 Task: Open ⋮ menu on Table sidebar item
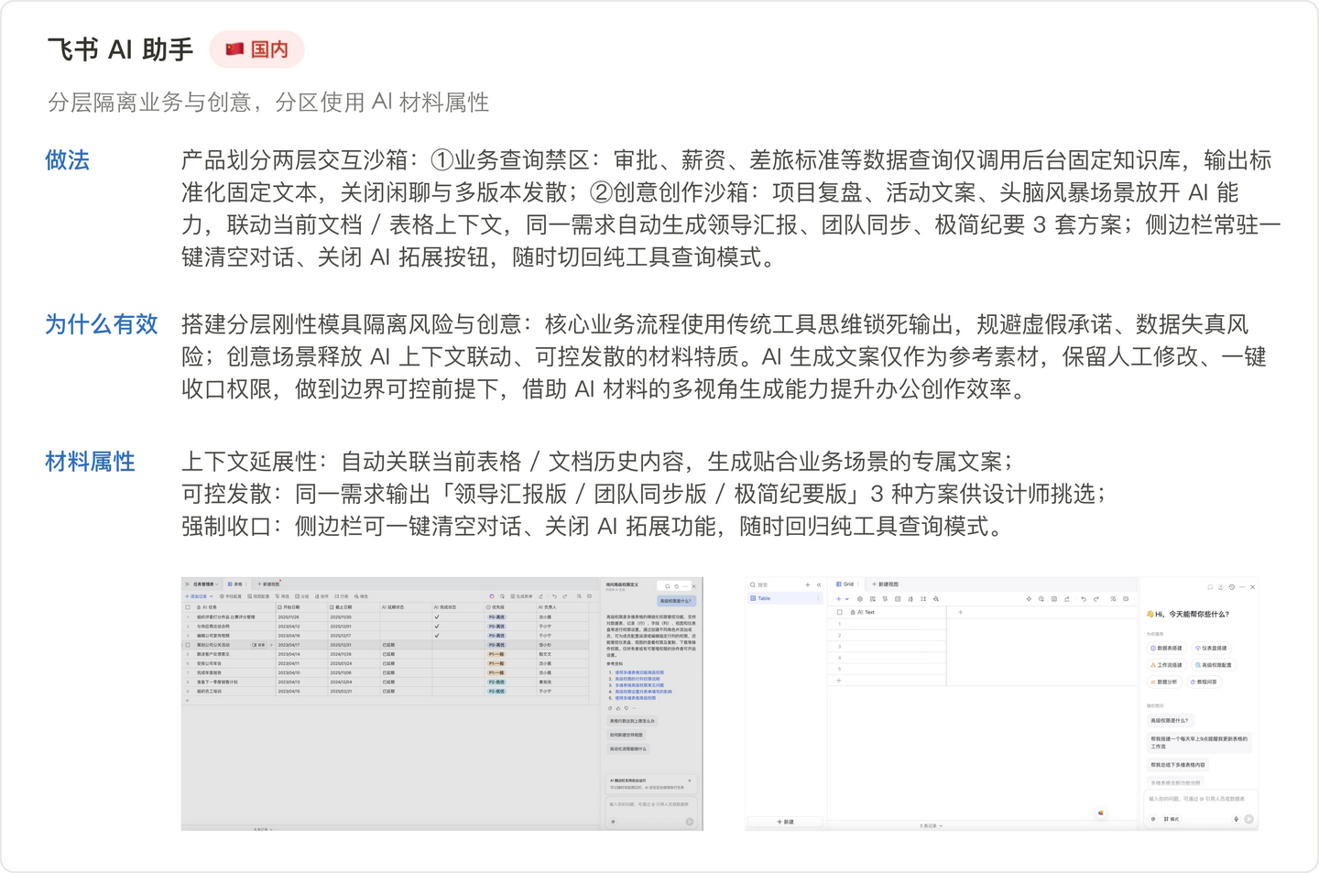click(x=818, y=598)
